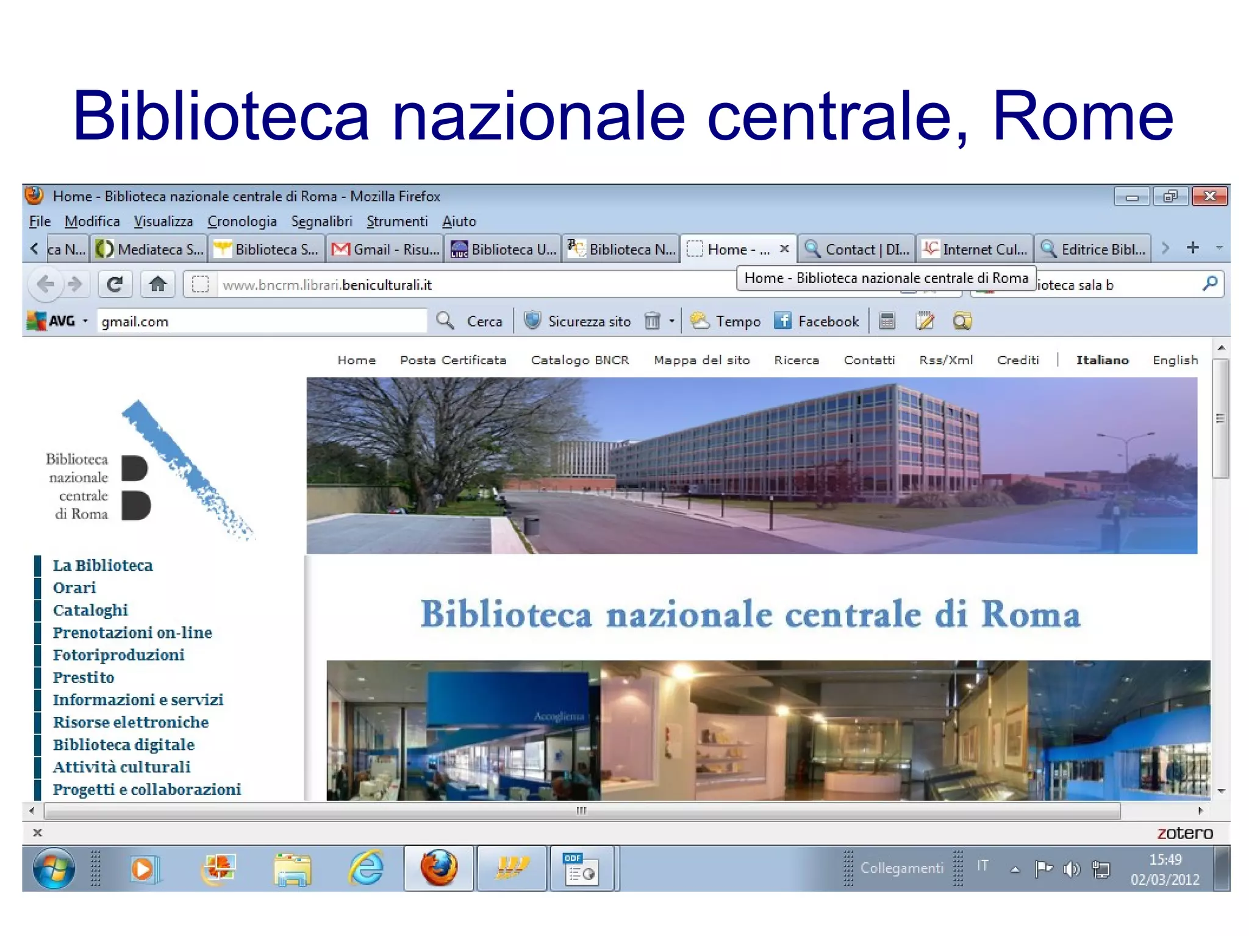
Task: Switch to the Internet Cul... tab
Action: pos(975,249)
